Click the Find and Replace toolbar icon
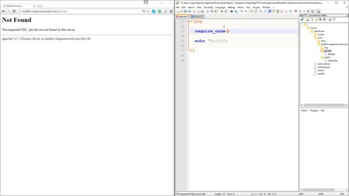Screen dimensions: 349x196 click(236, 11)
